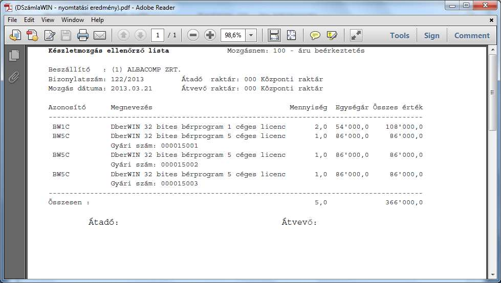
Task: Click column header 'Egységár'
Action: [352, 107]
